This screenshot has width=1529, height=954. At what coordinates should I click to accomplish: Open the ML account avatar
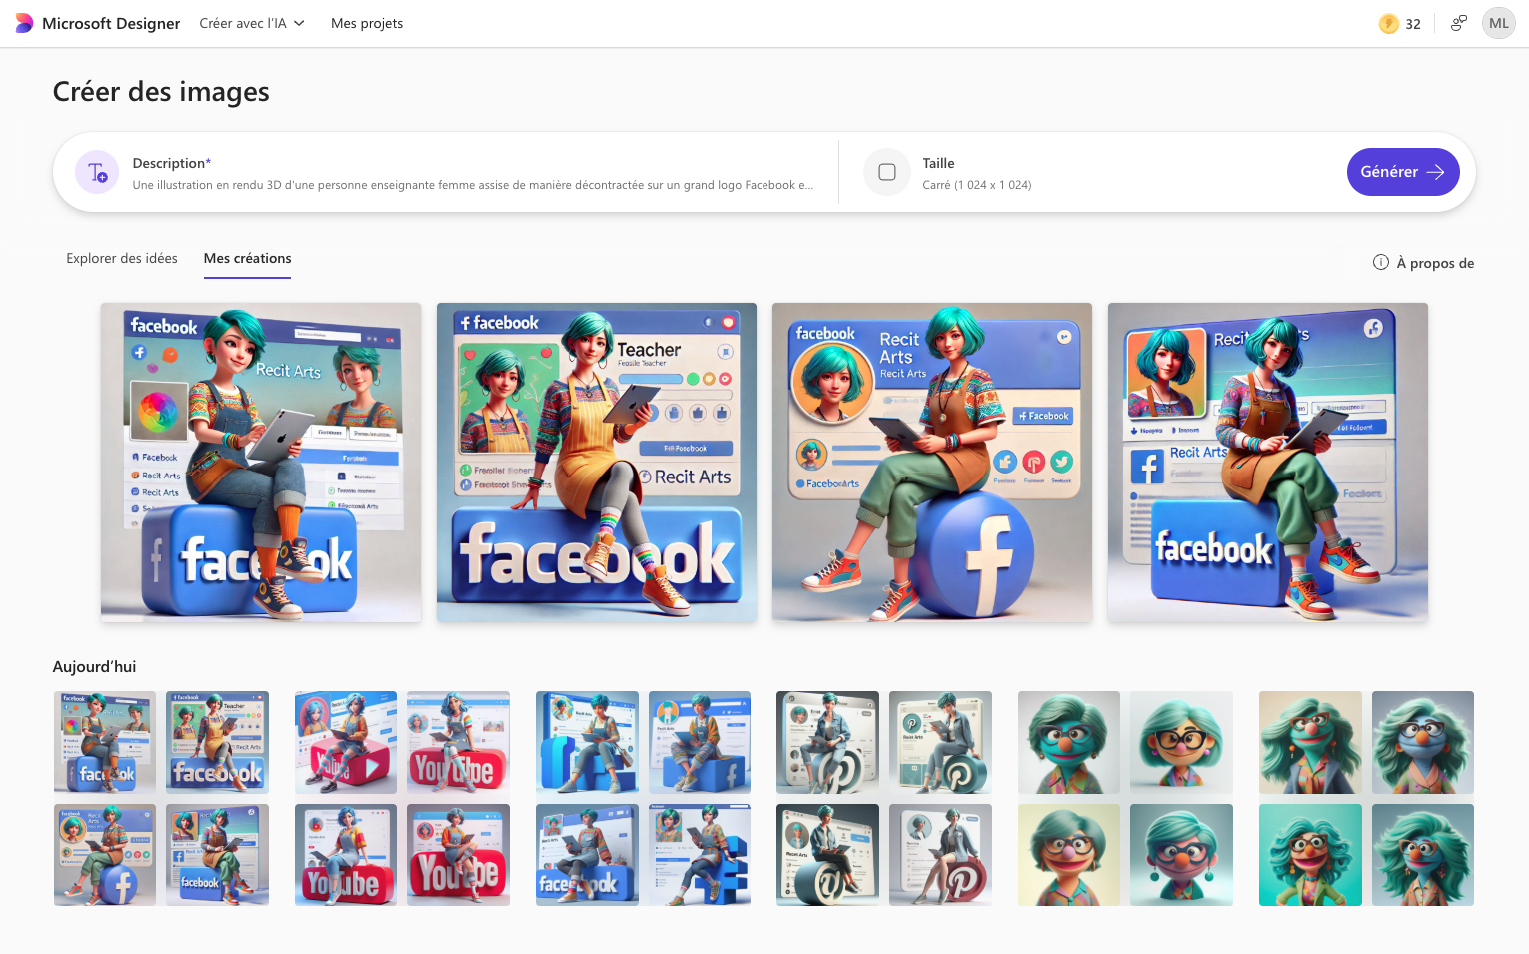1499,23
